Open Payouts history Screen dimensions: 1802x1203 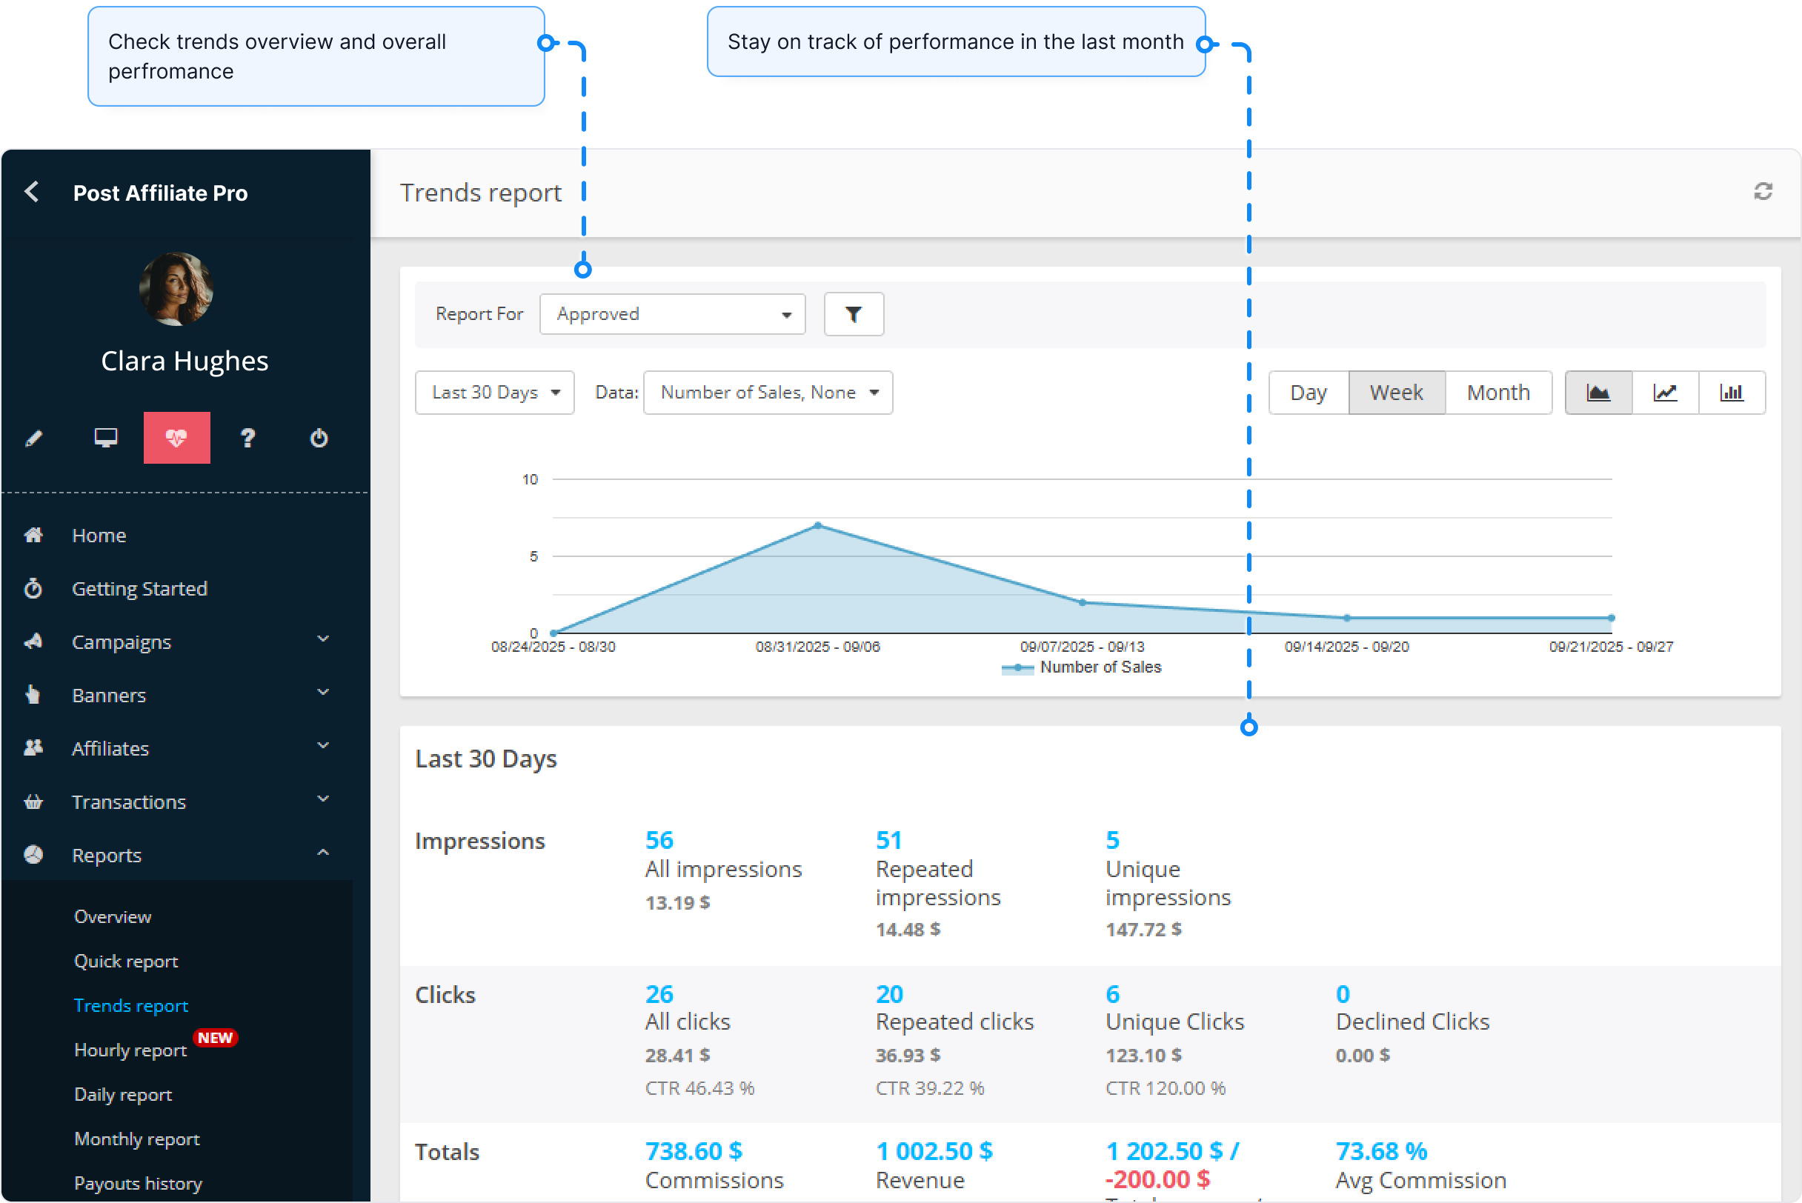point(137,1182)
